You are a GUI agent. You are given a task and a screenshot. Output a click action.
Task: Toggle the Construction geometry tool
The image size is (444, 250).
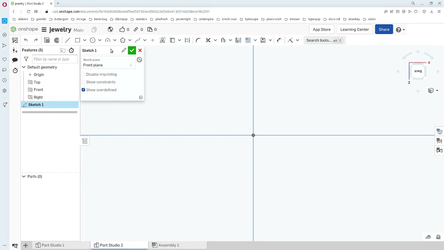(x=187, y=40)
